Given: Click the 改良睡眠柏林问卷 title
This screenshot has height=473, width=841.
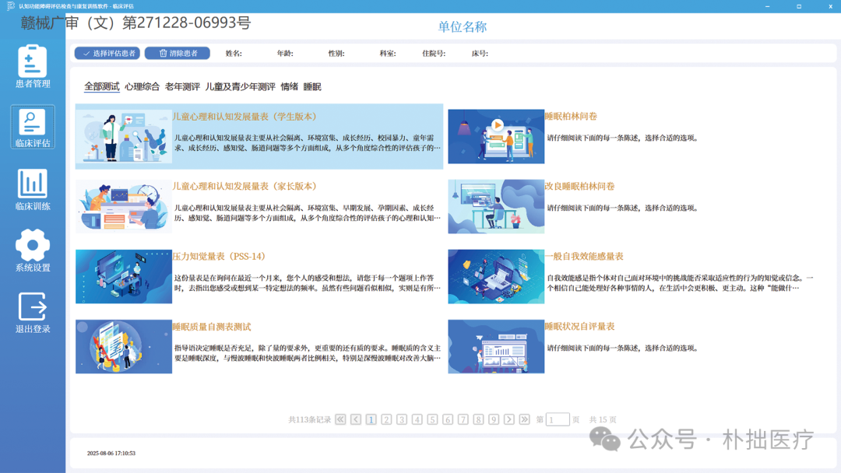Looking at the screenshot, I should 580,187.
